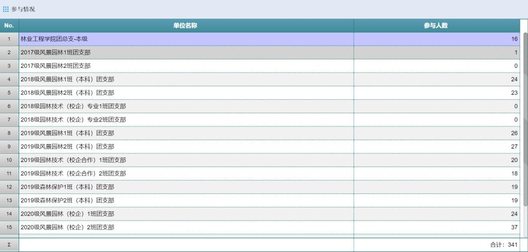Select the 2019级园林技术（校企合作）1班团支部 name cell
The image size is (528, 252).
[73, 160]
